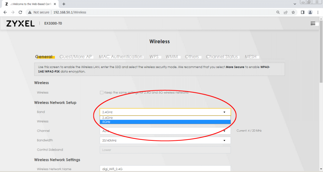The image size is (323, 172).
Task: Go to the Channel Status tab
Action: click(x=222, y=57)
